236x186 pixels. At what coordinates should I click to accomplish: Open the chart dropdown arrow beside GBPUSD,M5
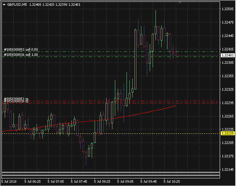pos(4,5)
